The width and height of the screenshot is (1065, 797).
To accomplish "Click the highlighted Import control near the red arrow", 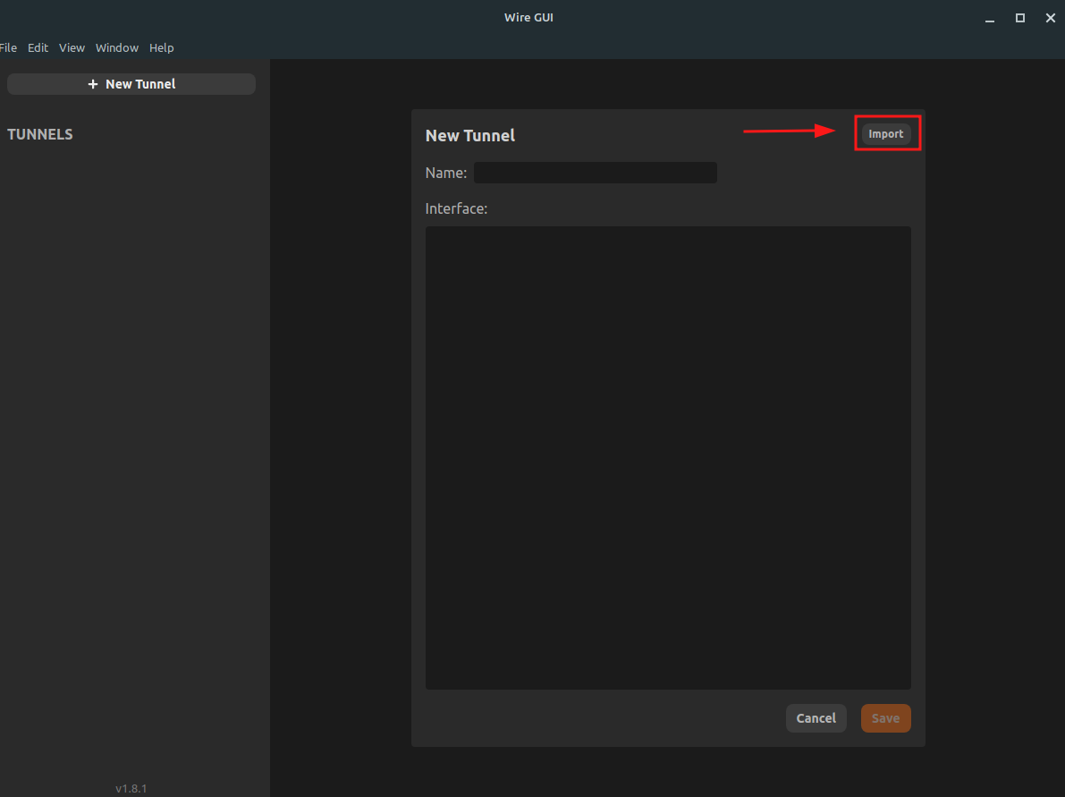I will 885,132.
